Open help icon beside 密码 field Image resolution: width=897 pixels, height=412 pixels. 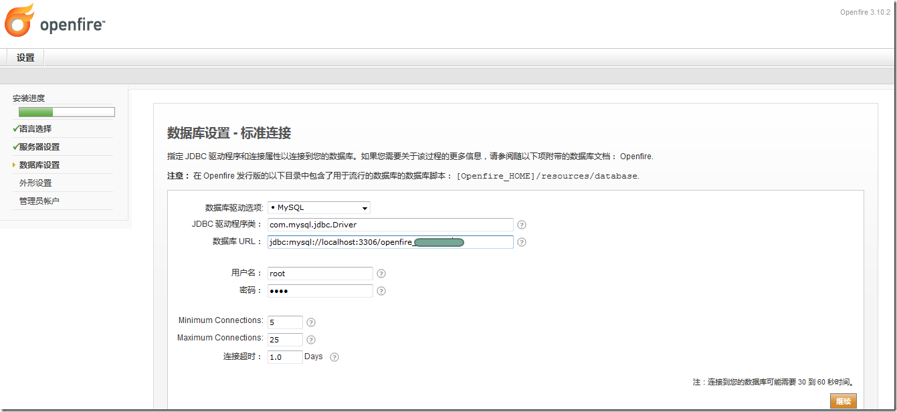coord(381,291)
